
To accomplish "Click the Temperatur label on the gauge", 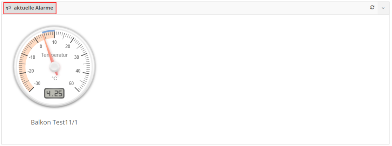I will (x=54, y=55).
